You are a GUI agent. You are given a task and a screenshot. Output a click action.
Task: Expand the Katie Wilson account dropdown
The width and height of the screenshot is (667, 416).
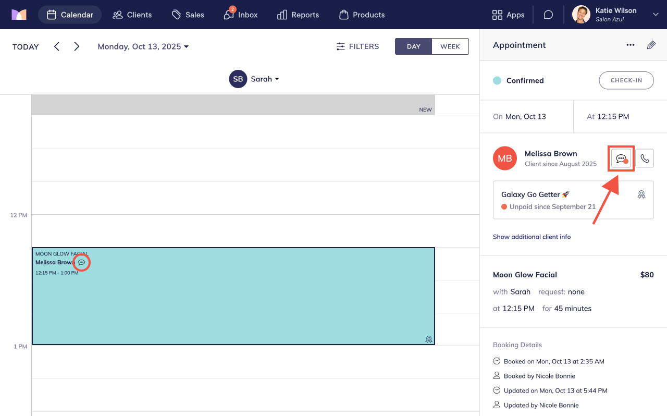coord(656,15)
